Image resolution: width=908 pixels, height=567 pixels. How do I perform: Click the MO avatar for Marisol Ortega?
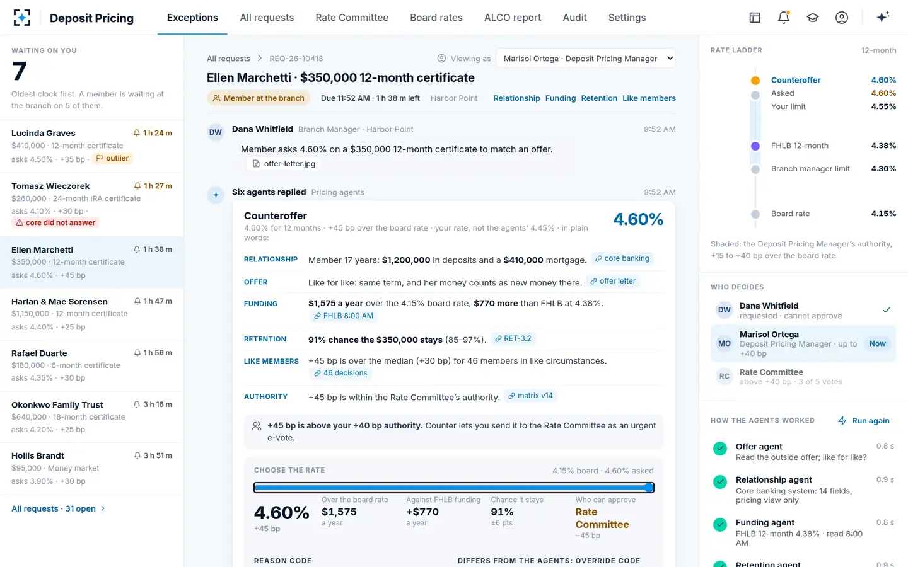(x=725, y=344)
